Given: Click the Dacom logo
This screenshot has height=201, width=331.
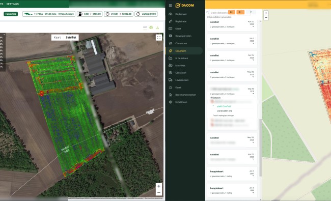Looking at the screenshot, I should (x=185, y=5).
